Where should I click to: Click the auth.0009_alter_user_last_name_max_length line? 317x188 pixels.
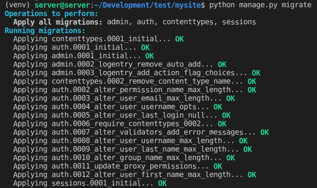133,149
